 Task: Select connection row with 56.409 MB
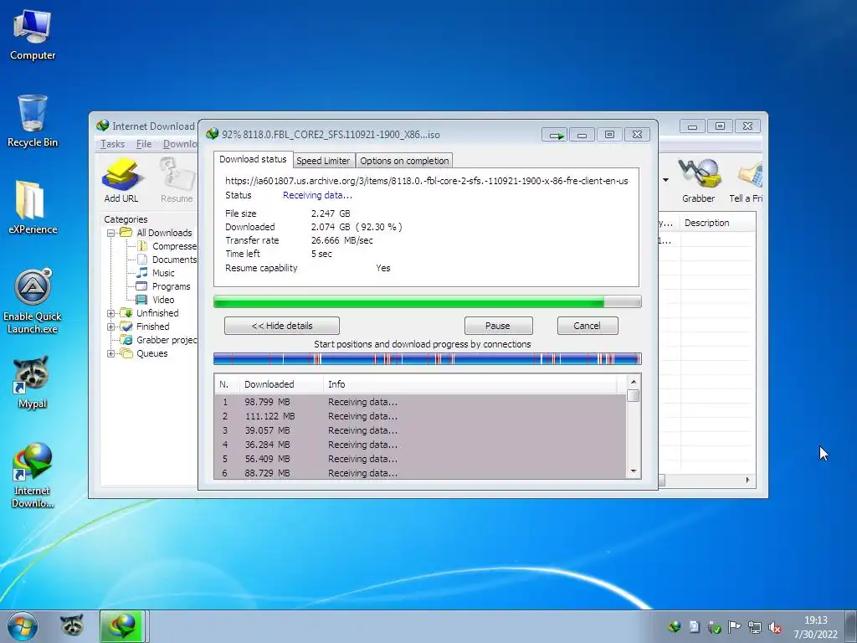[420, 459]
